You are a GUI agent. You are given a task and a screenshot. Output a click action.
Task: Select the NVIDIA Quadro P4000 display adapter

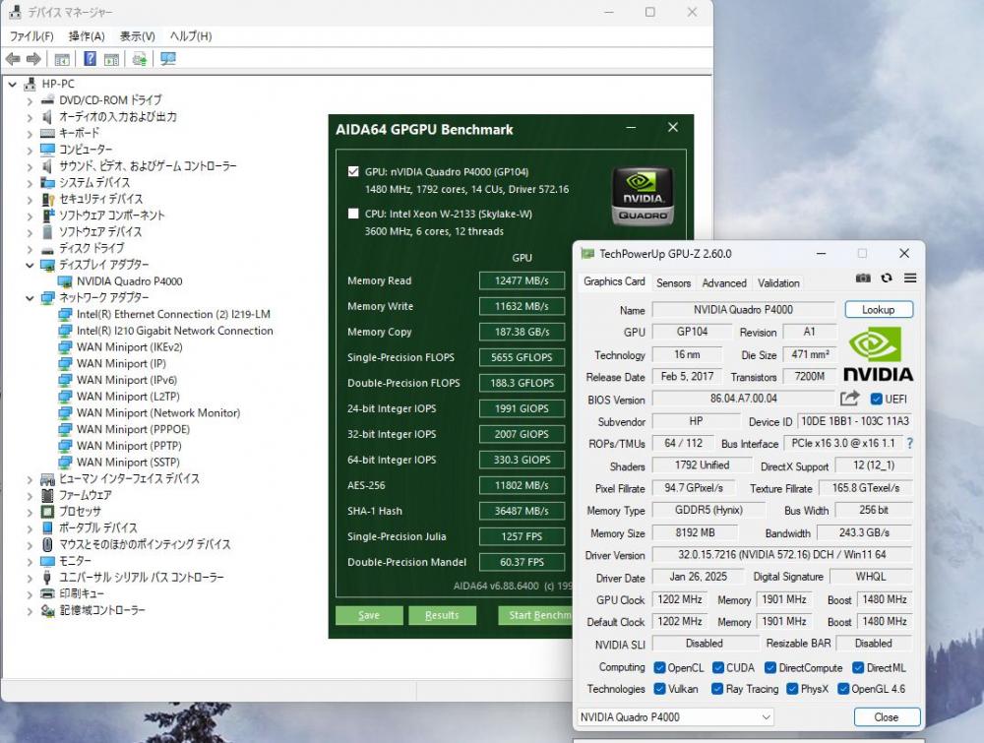pyautogui.click(x=129, y=281)
